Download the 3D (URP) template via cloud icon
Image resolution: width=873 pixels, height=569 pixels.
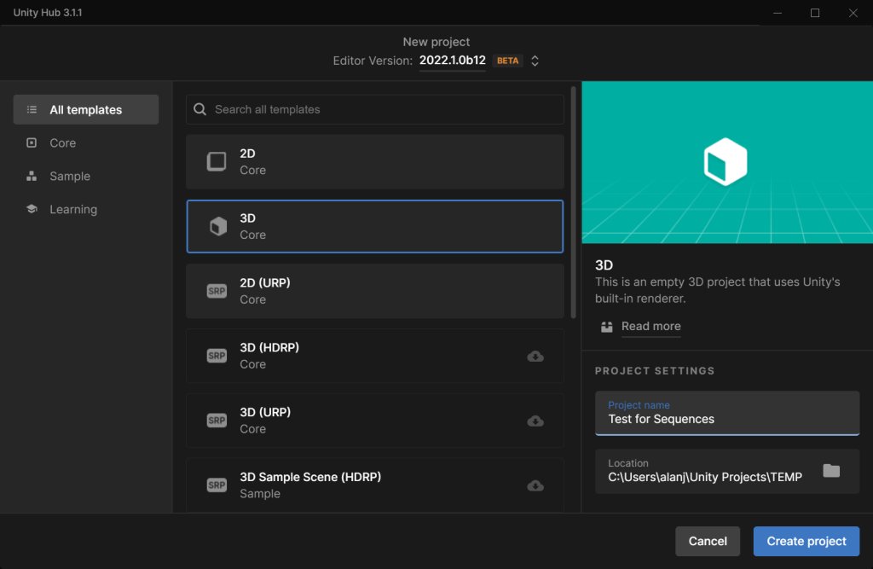pos(535,421)
